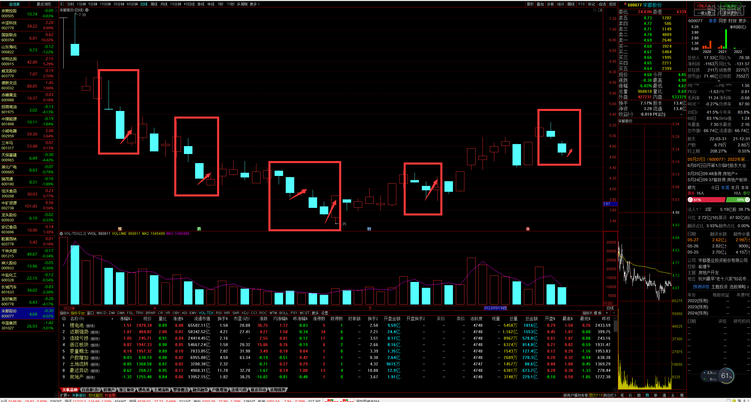Click the 筹 chip-distribution icon at bottom right
Screen dimensions: 751x402
point(682,395)
